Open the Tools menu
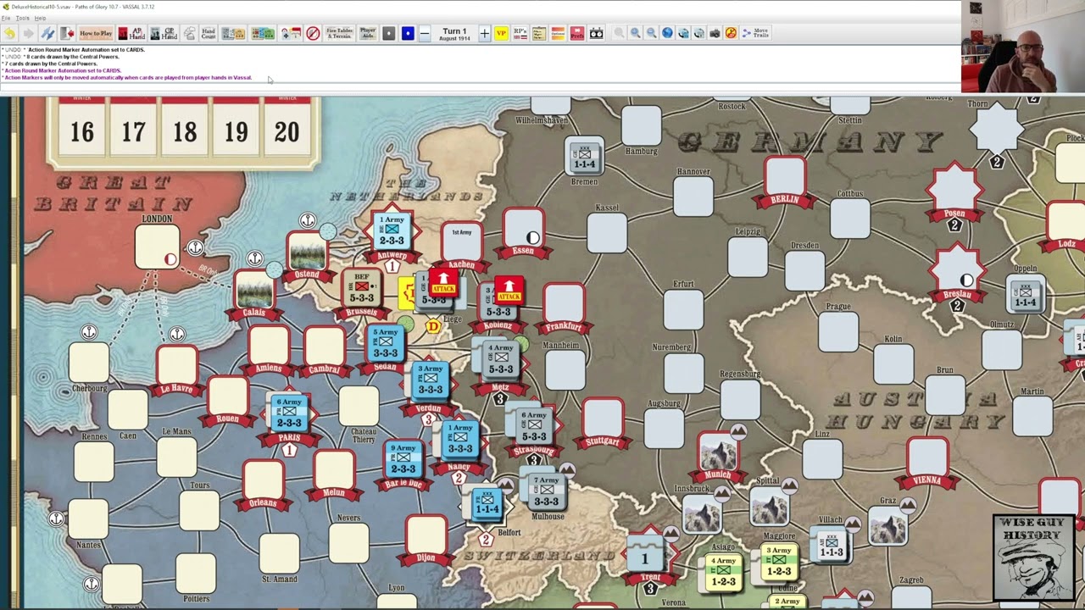The image size is (1085, 610). click(x=23, y=18)
